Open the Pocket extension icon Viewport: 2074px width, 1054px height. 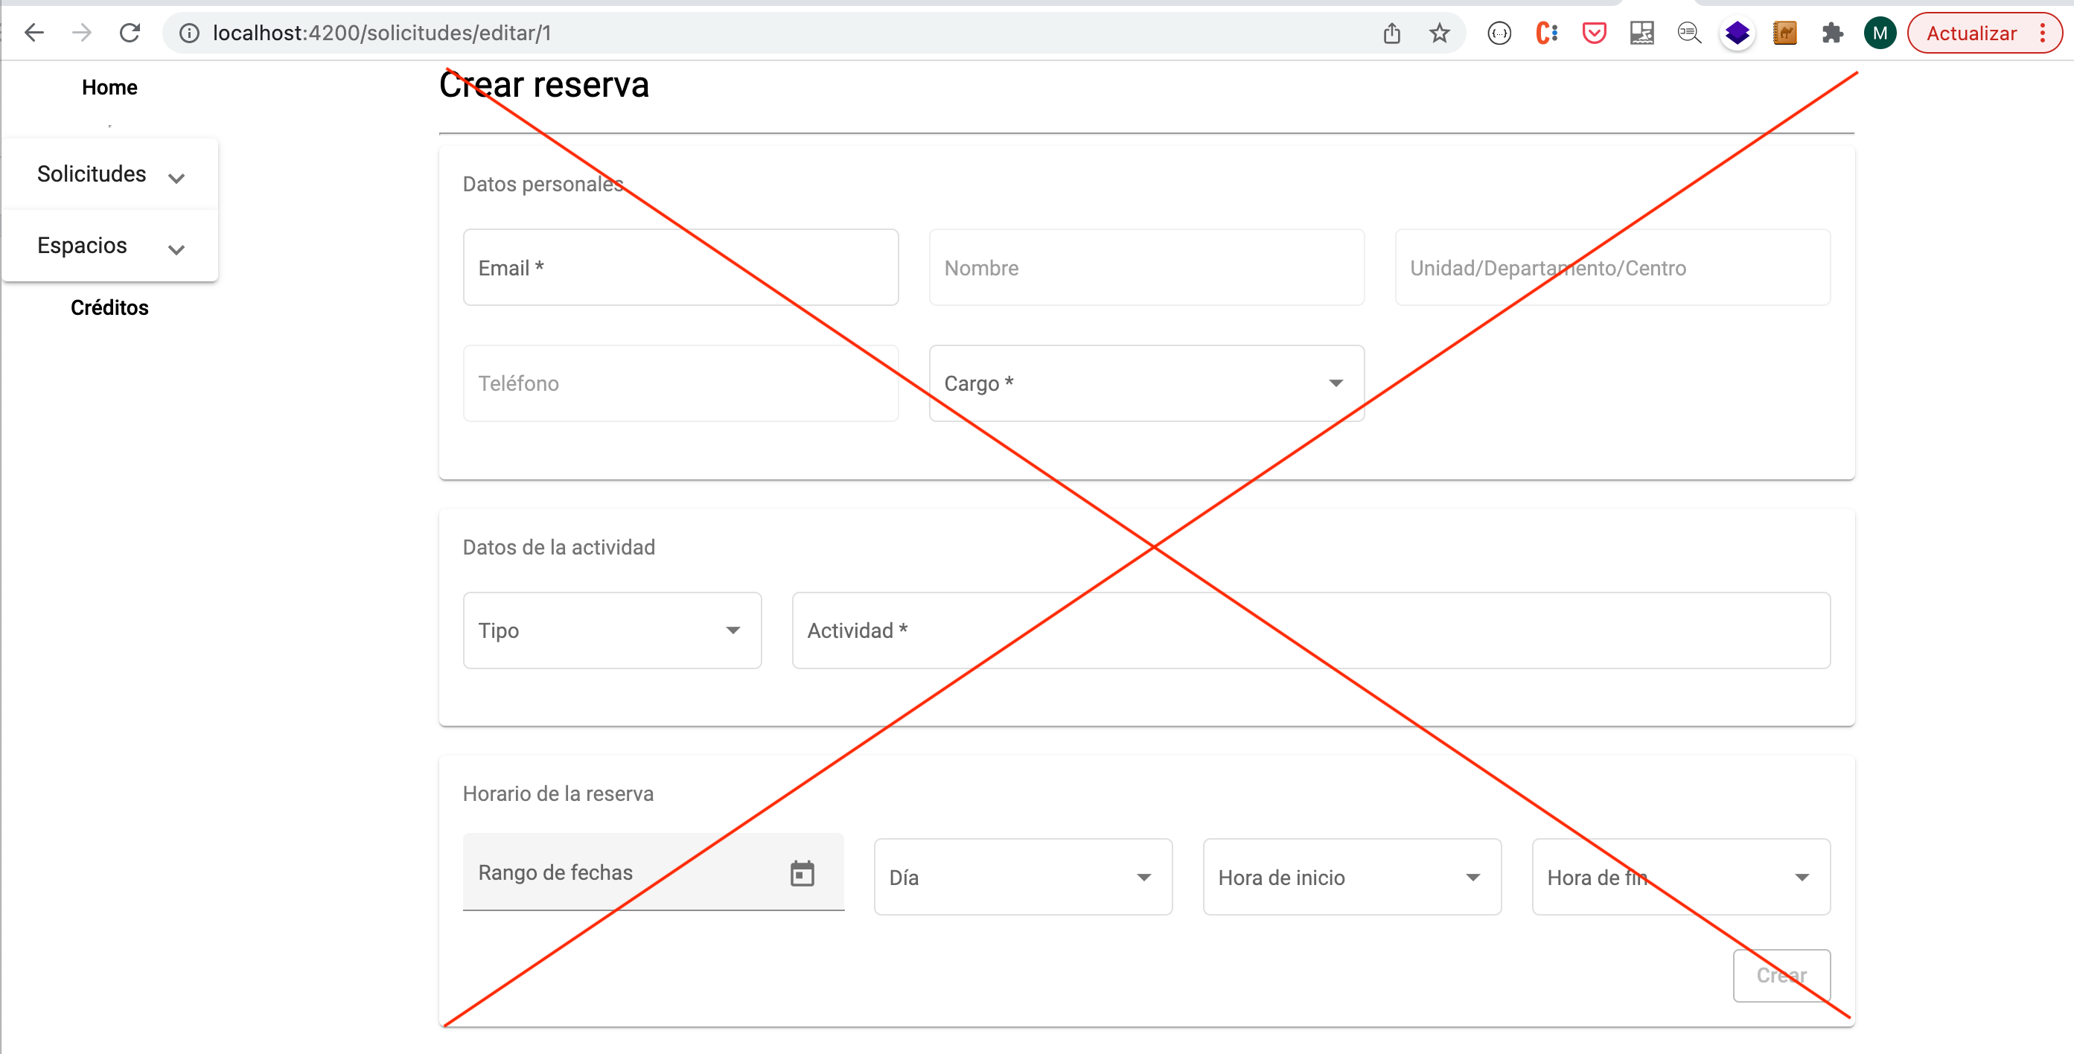1594,33
